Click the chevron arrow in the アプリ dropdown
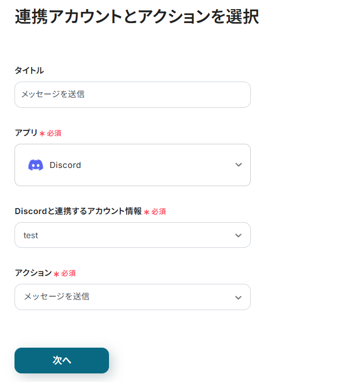Screen dimensions: 363x382 pyautogui.click(x=239, y=165)
